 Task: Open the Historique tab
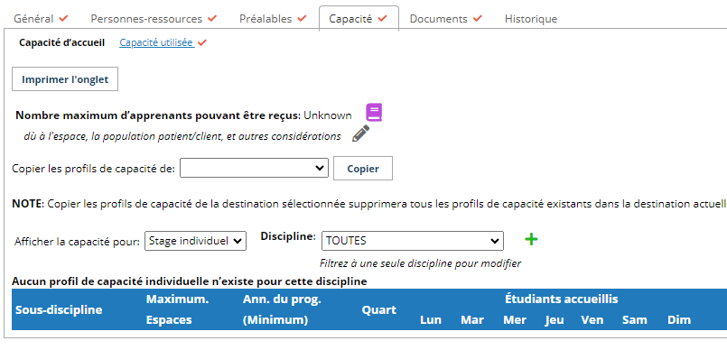click(531, 19)
